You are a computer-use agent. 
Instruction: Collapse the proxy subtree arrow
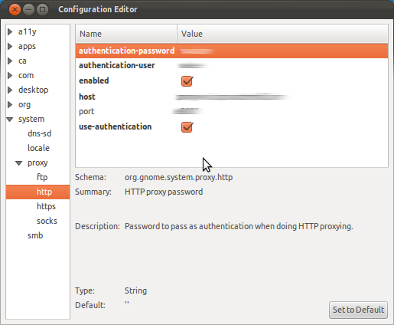(19, 163)
